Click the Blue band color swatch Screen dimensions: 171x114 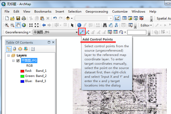(22, 82)
